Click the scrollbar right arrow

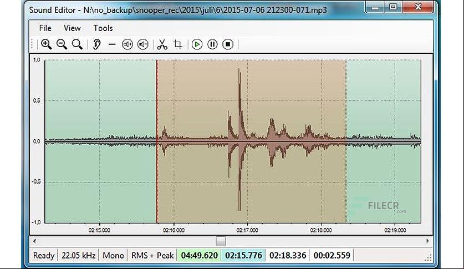(427, 241)
